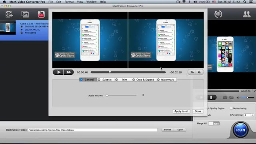Viewport: 256px width, 144px height.
Task: Open the two-people about icon
Action: pyautogui.click(x=246, y=14)
